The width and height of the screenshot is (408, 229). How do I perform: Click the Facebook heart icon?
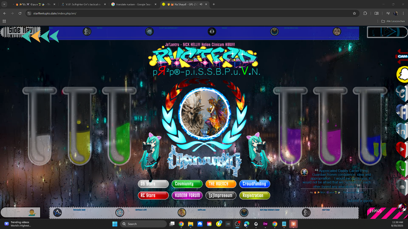coord(402,112)
